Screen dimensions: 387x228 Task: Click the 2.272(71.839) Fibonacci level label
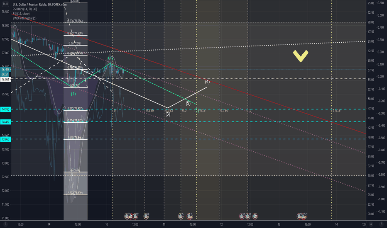pos(75,193)
